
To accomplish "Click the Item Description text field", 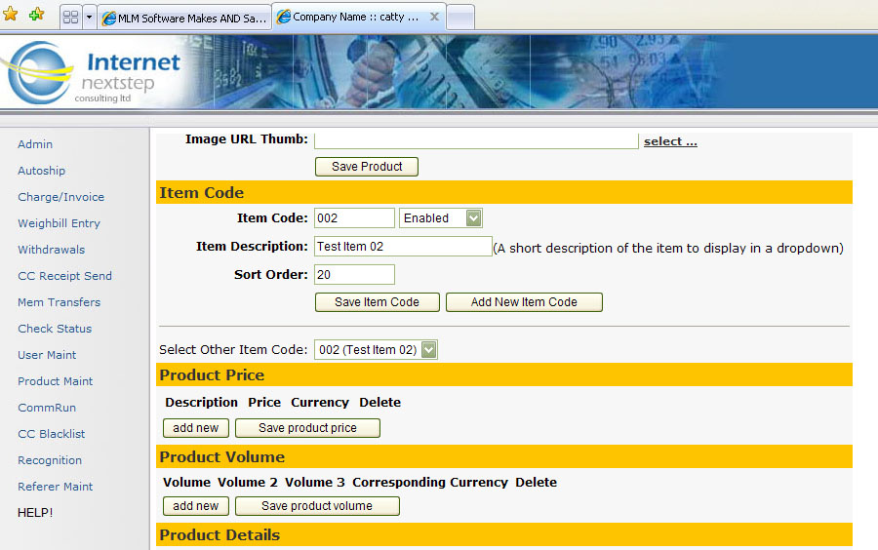I will pyautogui.click(x=402, y=247).
